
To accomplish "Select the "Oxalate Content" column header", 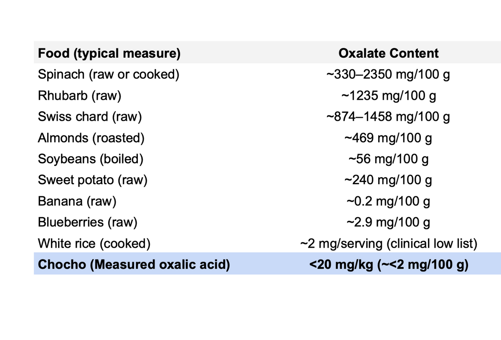I will 388,53.
